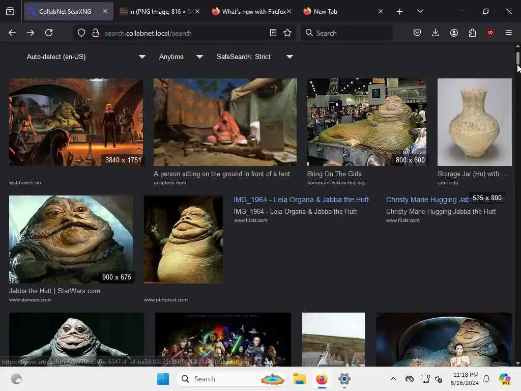Open Firefox application menu

(x=509, y=33)
